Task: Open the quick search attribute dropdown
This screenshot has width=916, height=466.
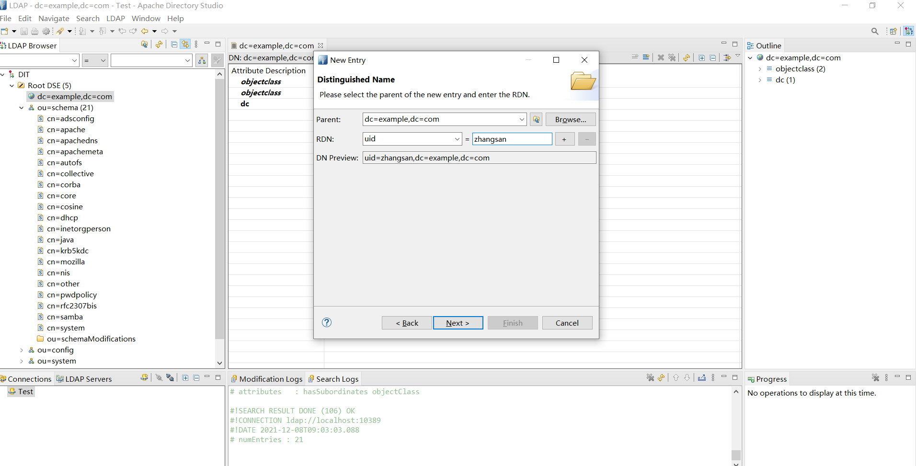Action: 74,60
